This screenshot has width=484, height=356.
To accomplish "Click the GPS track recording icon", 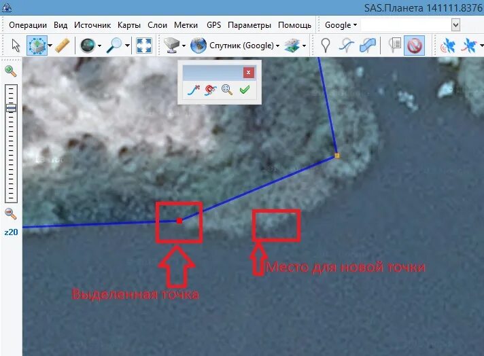I will click(469, 46).
